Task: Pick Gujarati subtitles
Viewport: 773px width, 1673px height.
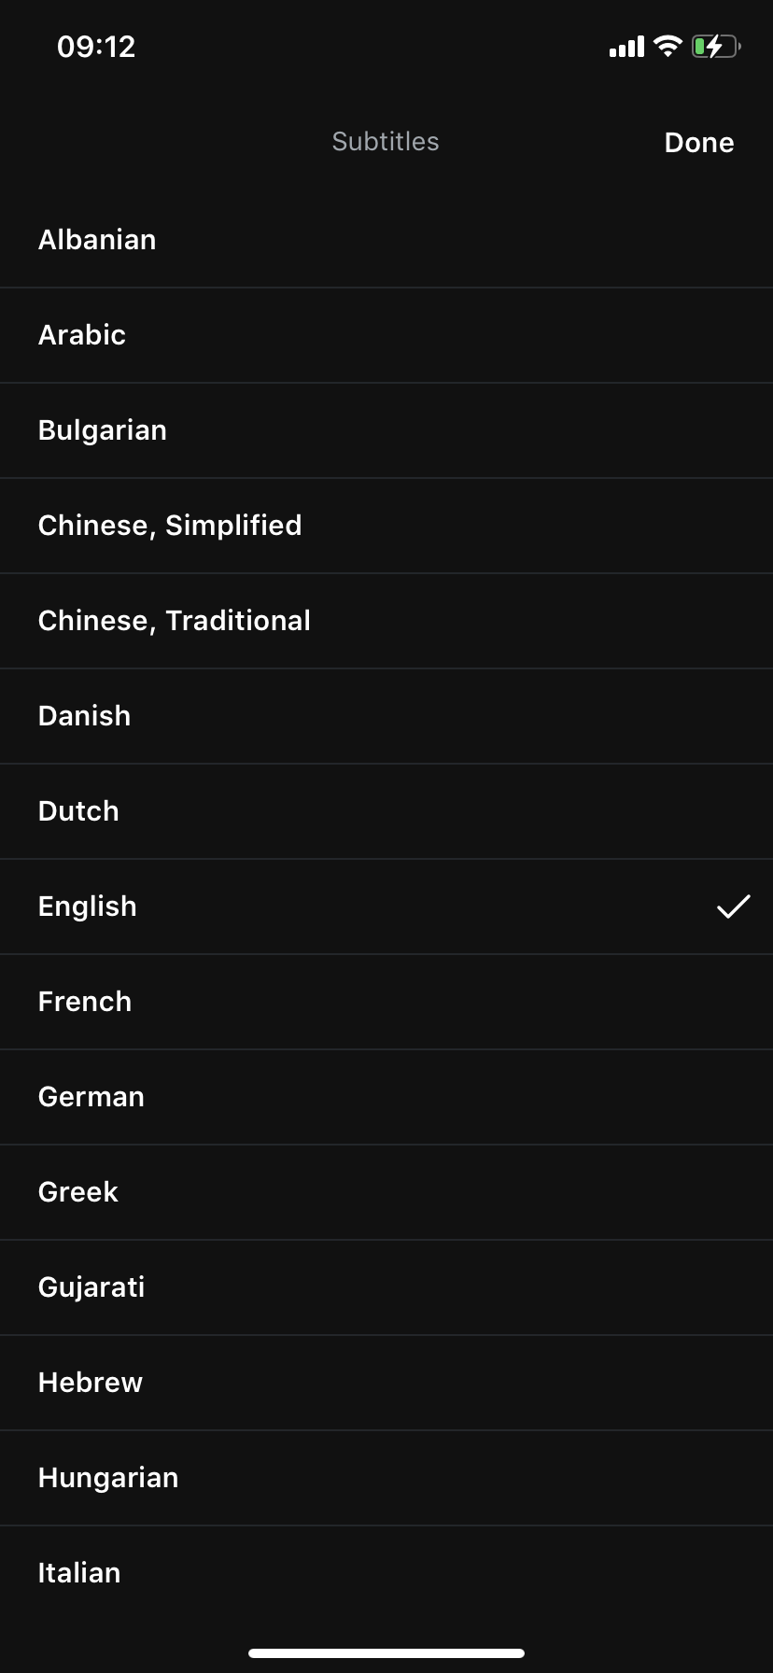Action: [x=386, y=1287]
